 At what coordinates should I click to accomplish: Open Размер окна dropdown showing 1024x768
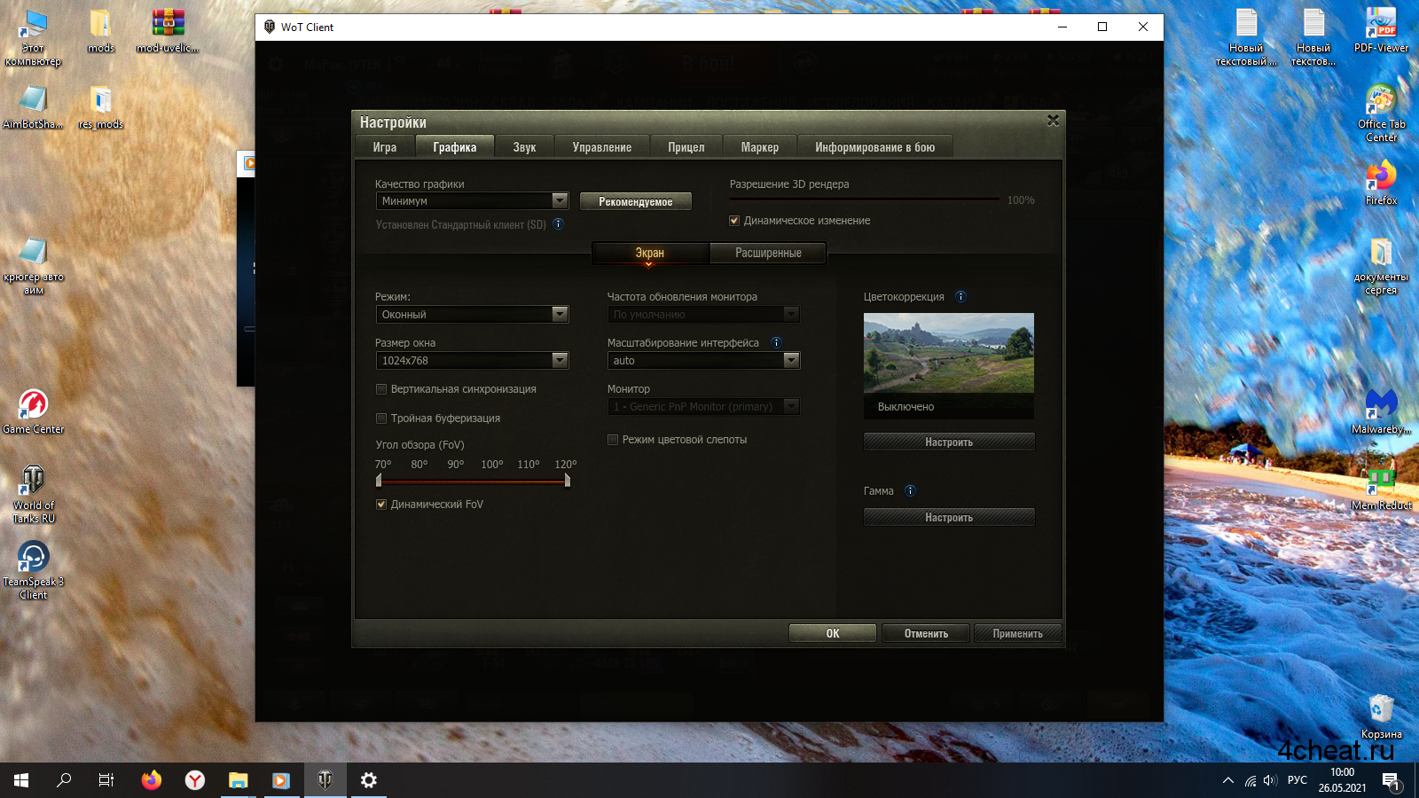click(x=472, y=361)
